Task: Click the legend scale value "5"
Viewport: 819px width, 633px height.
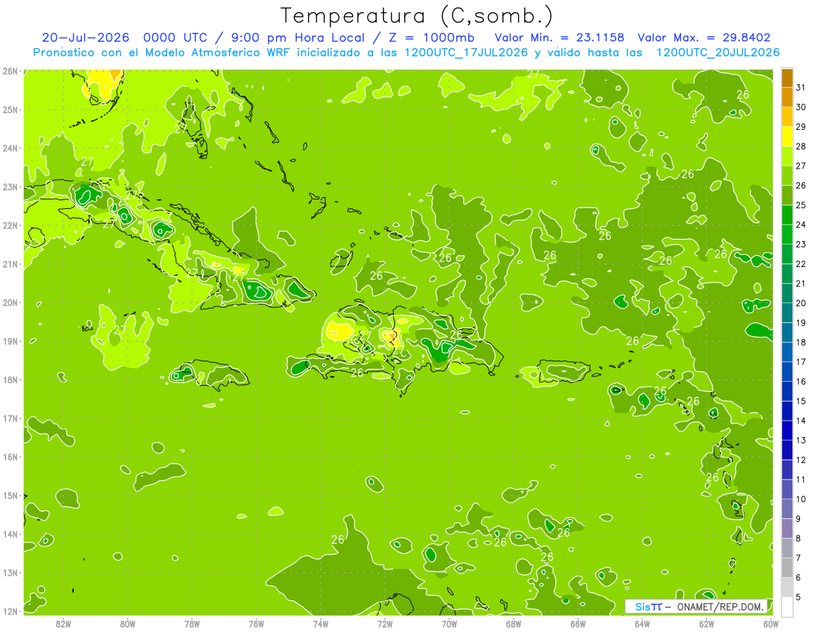Action: point(799,597)
